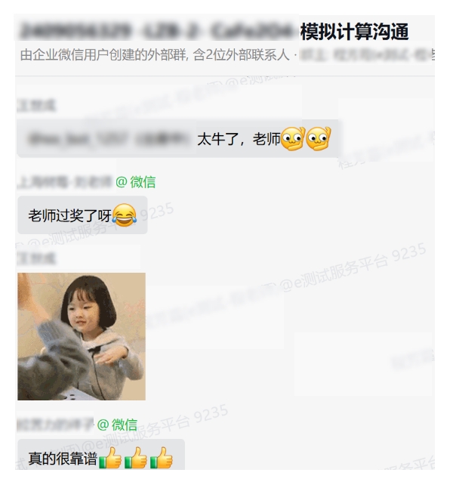Click blurred sender name above first message
450x485 pixels.
[x=36, y=105]
